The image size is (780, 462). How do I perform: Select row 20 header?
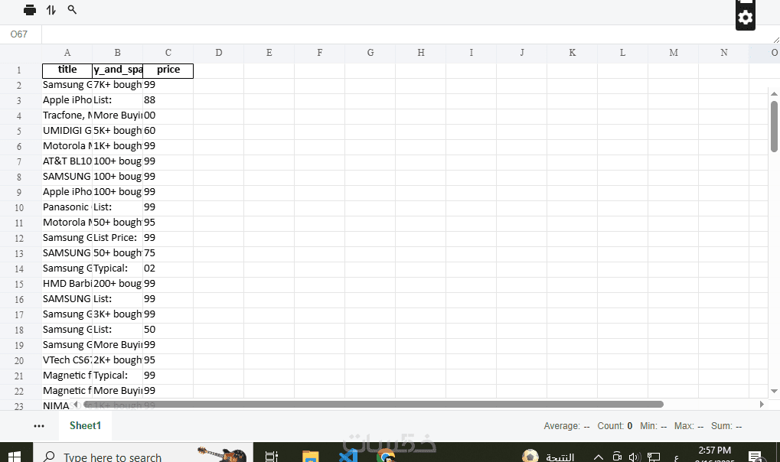19,360
